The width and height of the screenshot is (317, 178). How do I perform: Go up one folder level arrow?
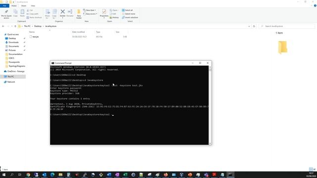pyautogui.click(x=15, y=26)
